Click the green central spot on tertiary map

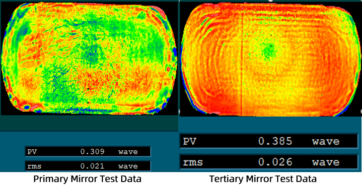click(x=269, y=51)
